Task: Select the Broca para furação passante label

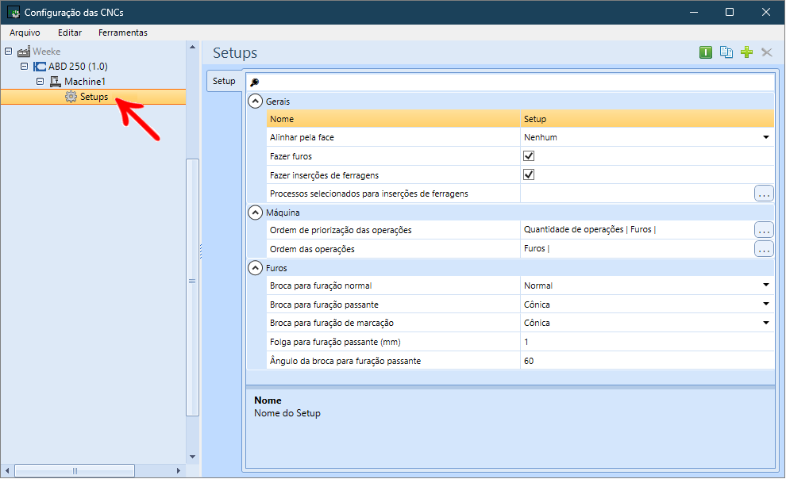Action: pyautogui.click(x=324, y=305)
